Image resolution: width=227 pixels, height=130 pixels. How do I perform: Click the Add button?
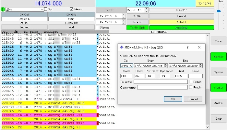[x=72, y=27]
